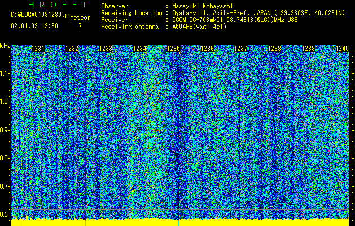This screenshot has width=355, height=226.
Task: Click the 0.7 frequency axis label
Action: [5, 186]
